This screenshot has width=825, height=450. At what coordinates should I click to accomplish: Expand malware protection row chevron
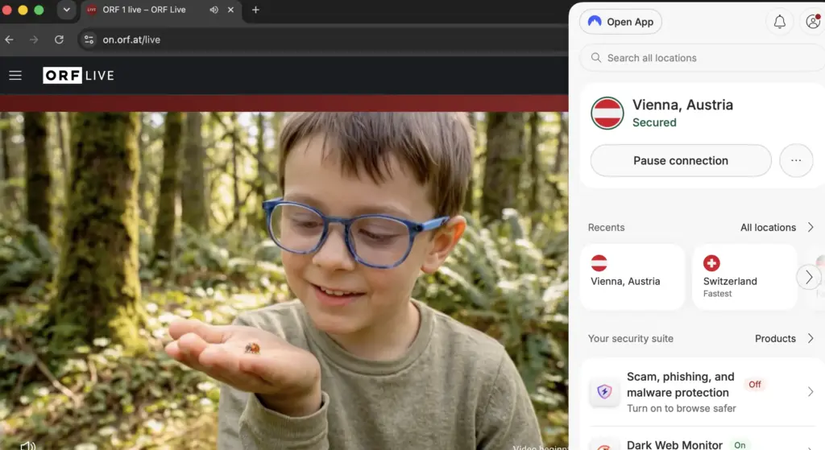810,392
